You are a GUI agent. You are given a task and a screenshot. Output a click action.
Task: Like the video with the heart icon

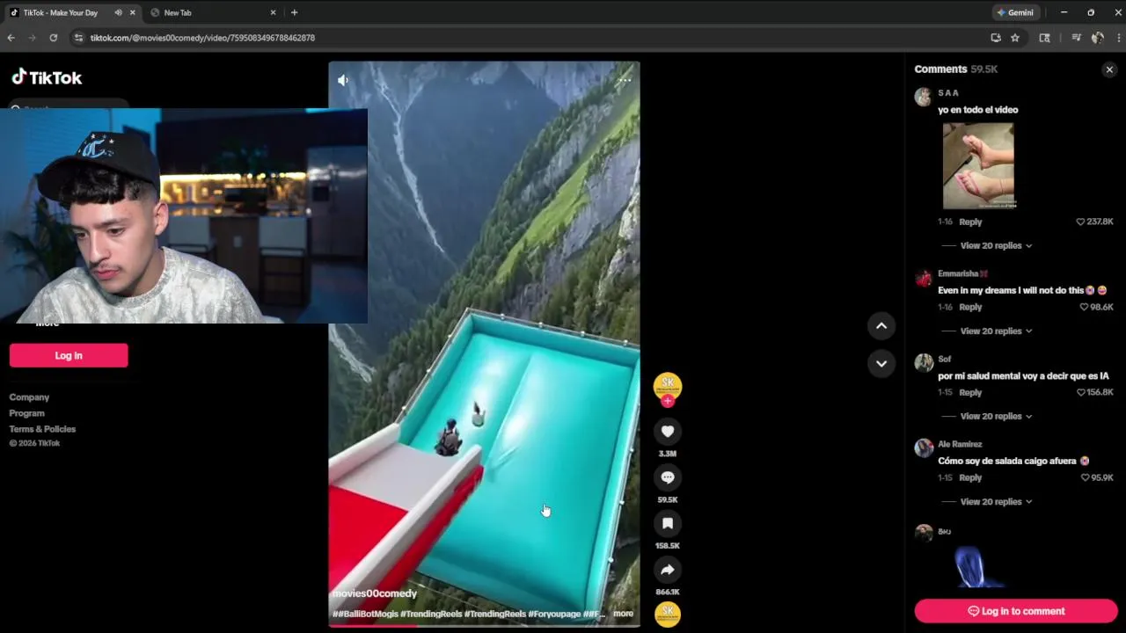pyautogui.click(x=668, y=432)
